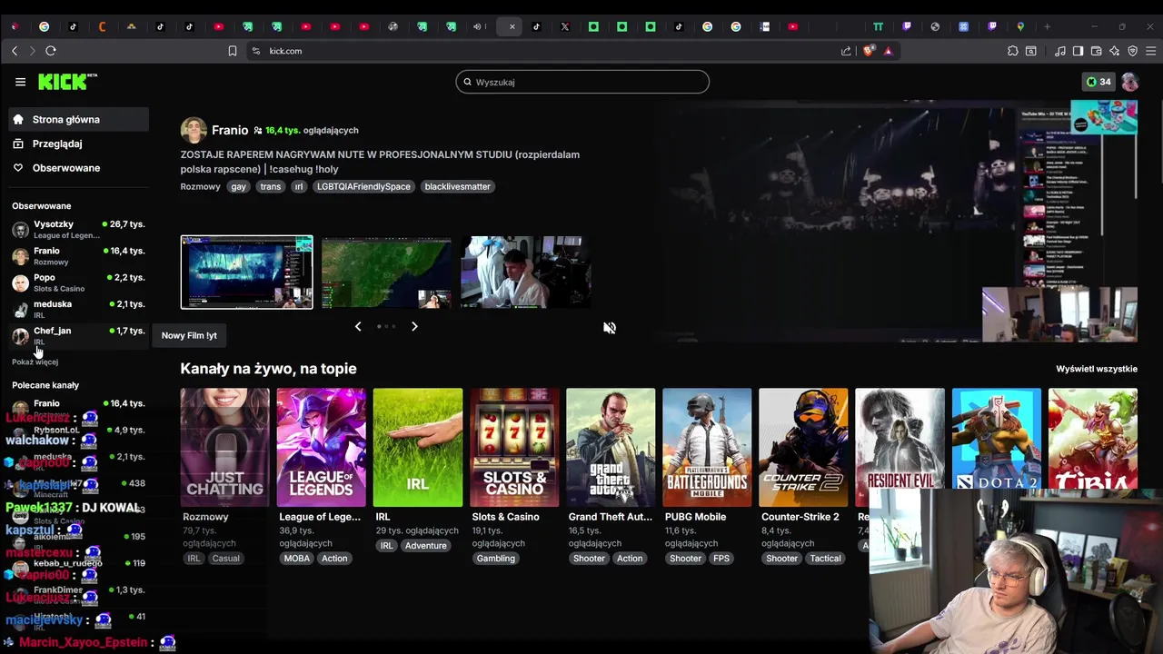Open meduska IRL channel under Obserwowane
This screenshot has height=654, width=1163.
click(79, 309)
